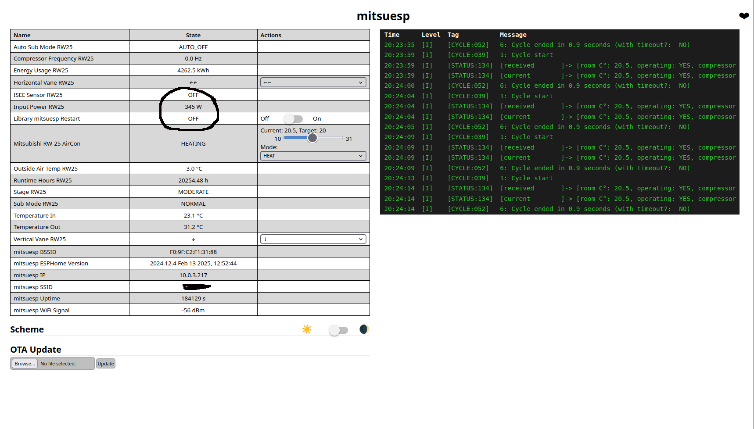This screenshot has width=754, height=429.
Task: Click the mitsuesp page title
Action: click(383, 16)
